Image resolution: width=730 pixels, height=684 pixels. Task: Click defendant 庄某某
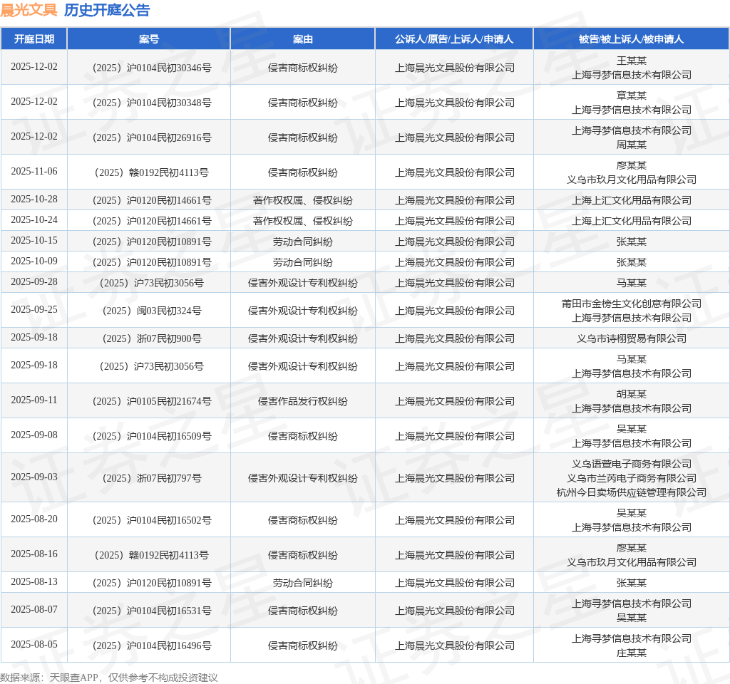point(632,653)
